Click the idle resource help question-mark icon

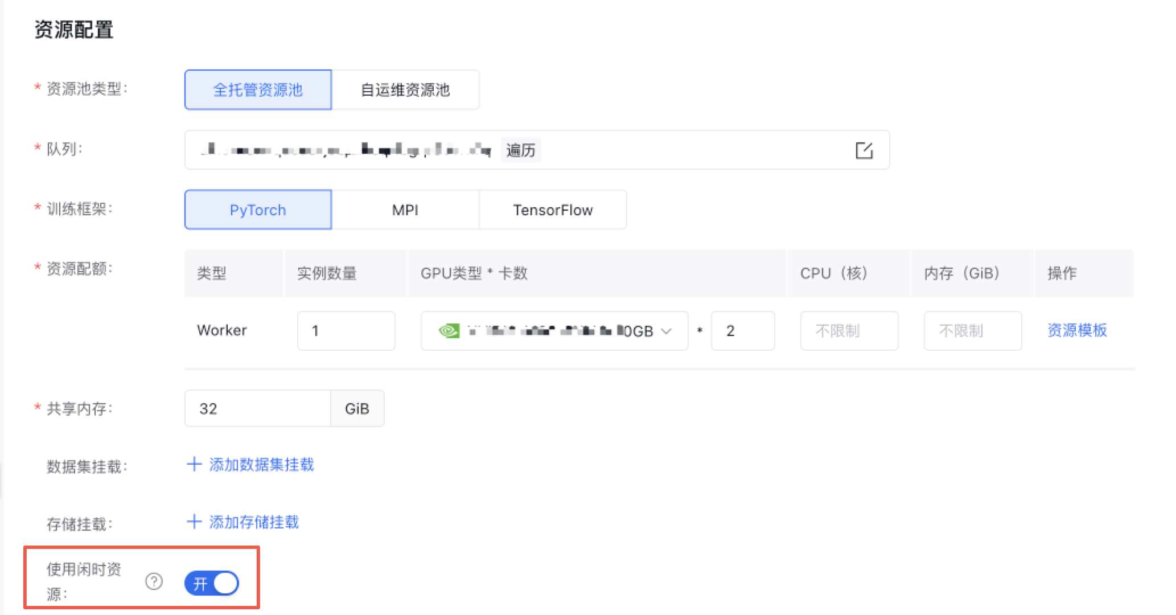pyautogui.click(x=154, y=581)
